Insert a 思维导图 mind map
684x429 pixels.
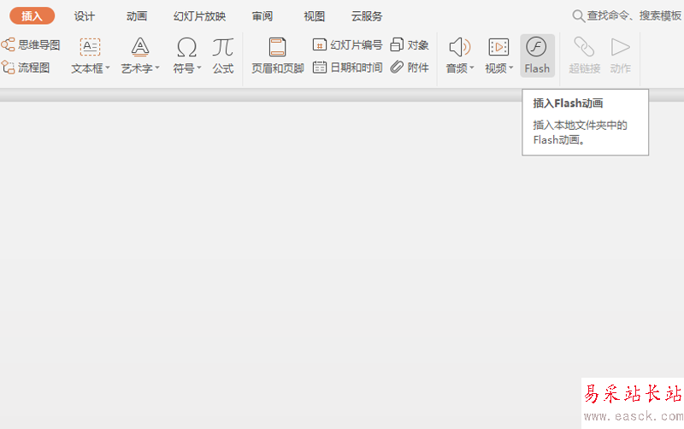coord(31,44)
